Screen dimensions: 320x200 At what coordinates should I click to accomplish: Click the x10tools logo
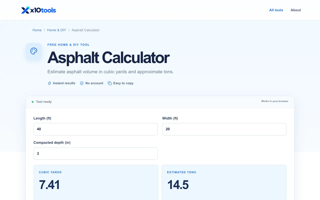click(x=38, y=10)
